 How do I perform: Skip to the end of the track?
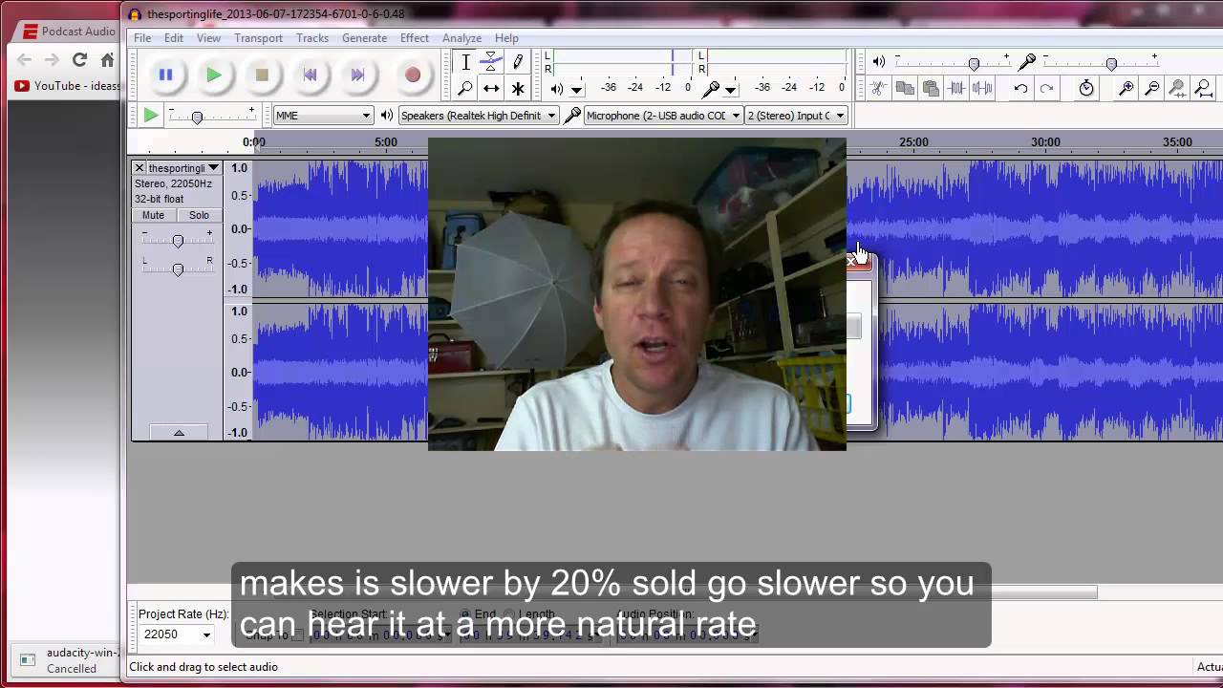pos(357,75)
